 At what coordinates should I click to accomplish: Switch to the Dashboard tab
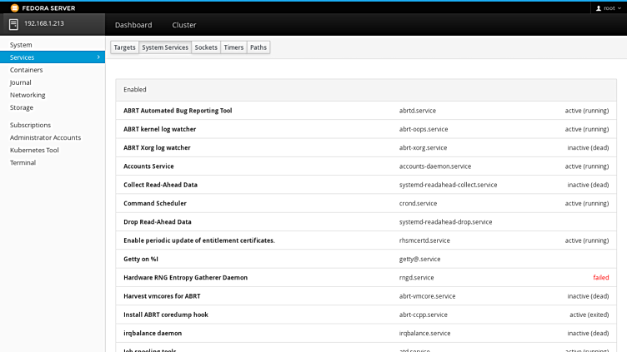tap(133, 25)
